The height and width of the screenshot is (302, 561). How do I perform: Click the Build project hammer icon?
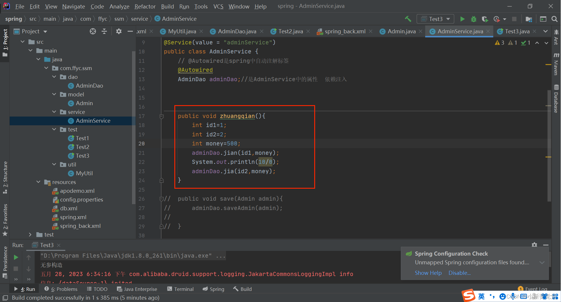click(x=408, y=19)
